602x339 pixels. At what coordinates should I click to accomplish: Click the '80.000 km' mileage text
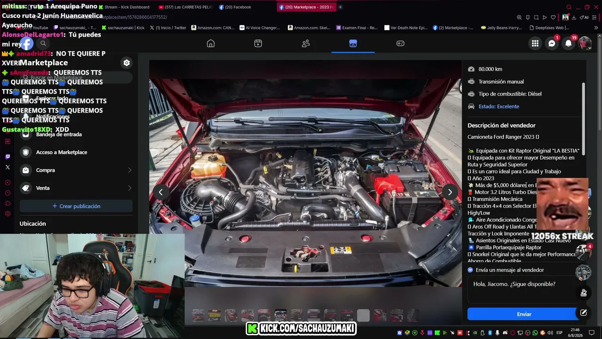(x=490, y=69)
